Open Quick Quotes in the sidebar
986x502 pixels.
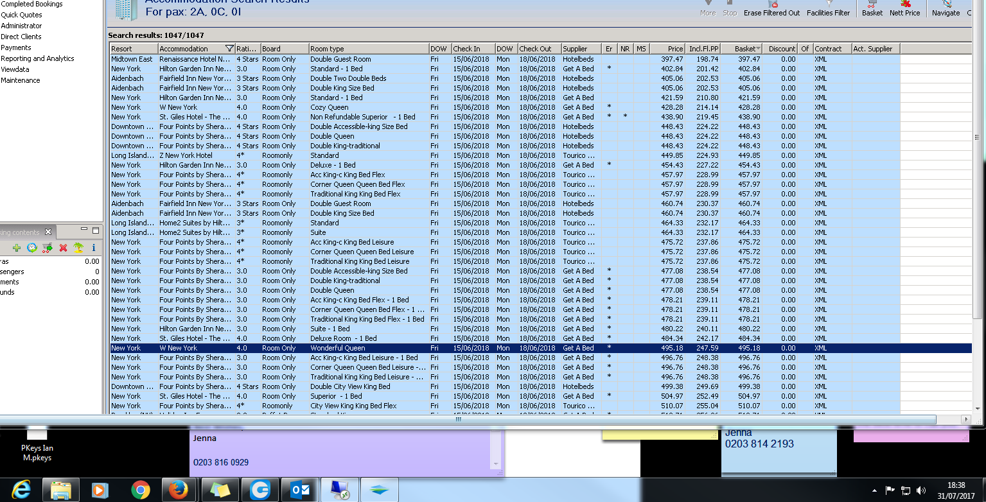pos(21,15)
